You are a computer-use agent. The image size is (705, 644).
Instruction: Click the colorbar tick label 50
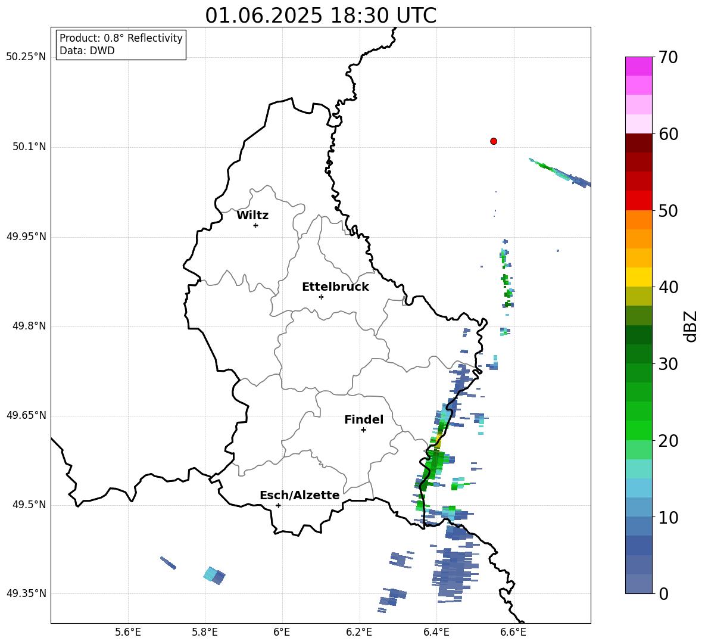[668, 211]
